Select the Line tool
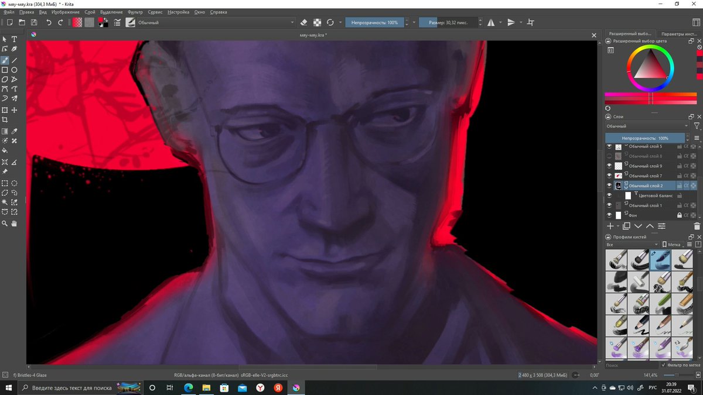 tap(14, 60)
